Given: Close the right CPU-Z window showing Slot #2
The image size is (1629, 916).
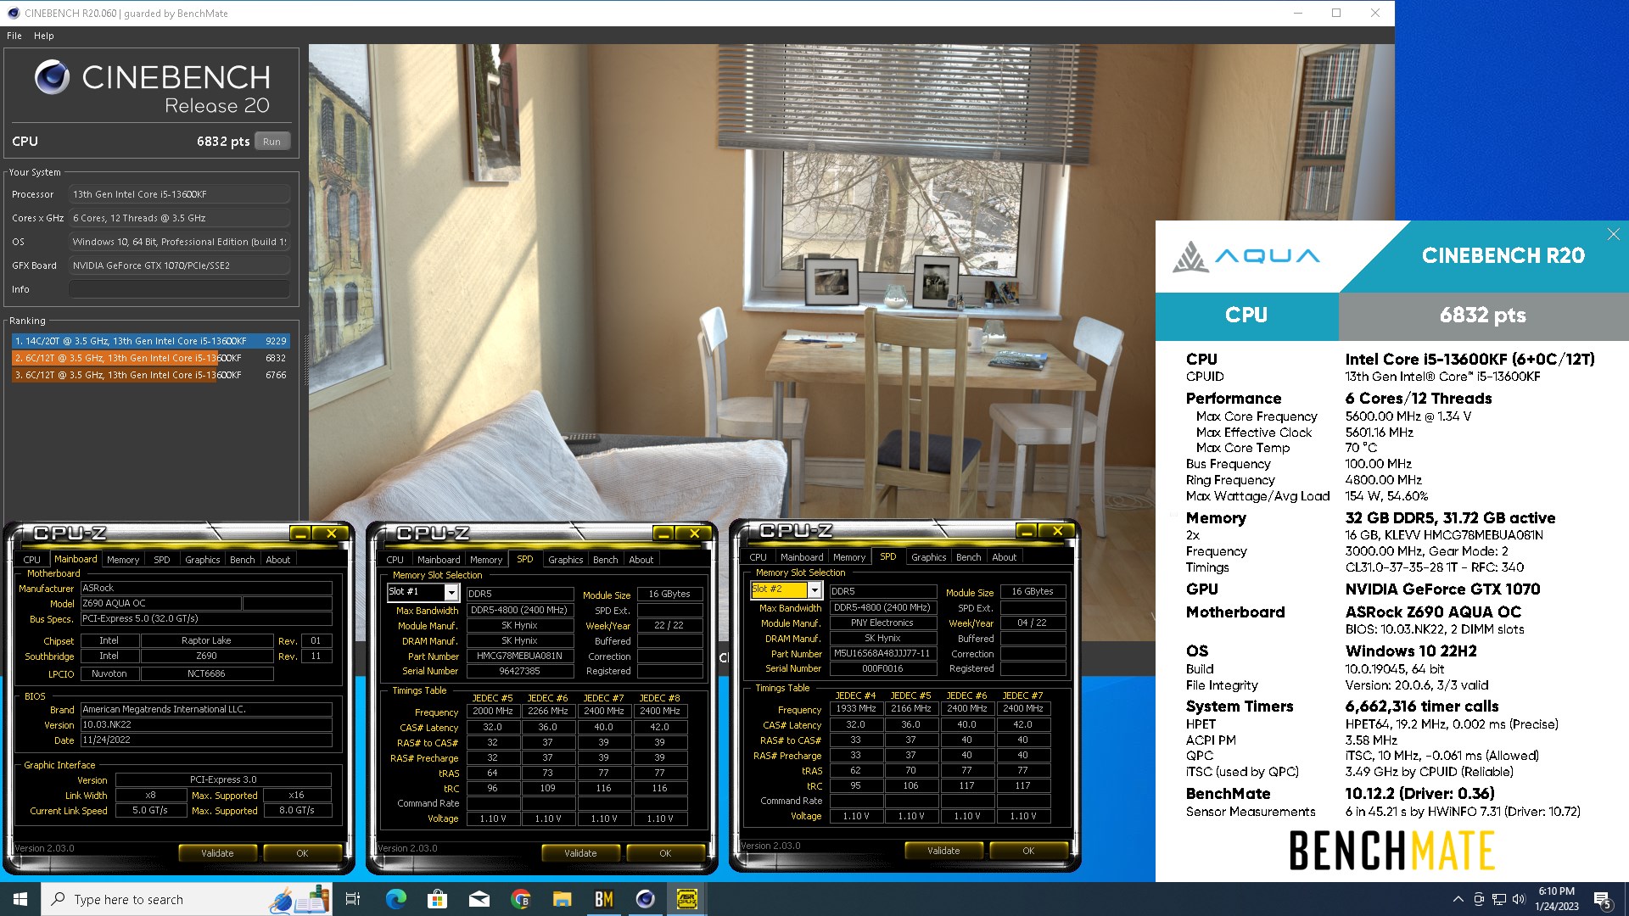Looking at the screenshot, I should pyautogui.click(x=1057, y=531).
